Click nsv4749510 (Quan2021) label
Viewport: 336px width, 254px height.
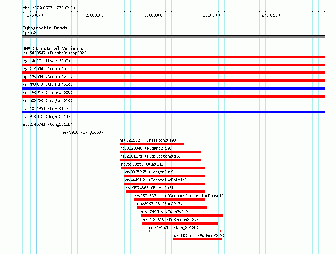[164, 212]
